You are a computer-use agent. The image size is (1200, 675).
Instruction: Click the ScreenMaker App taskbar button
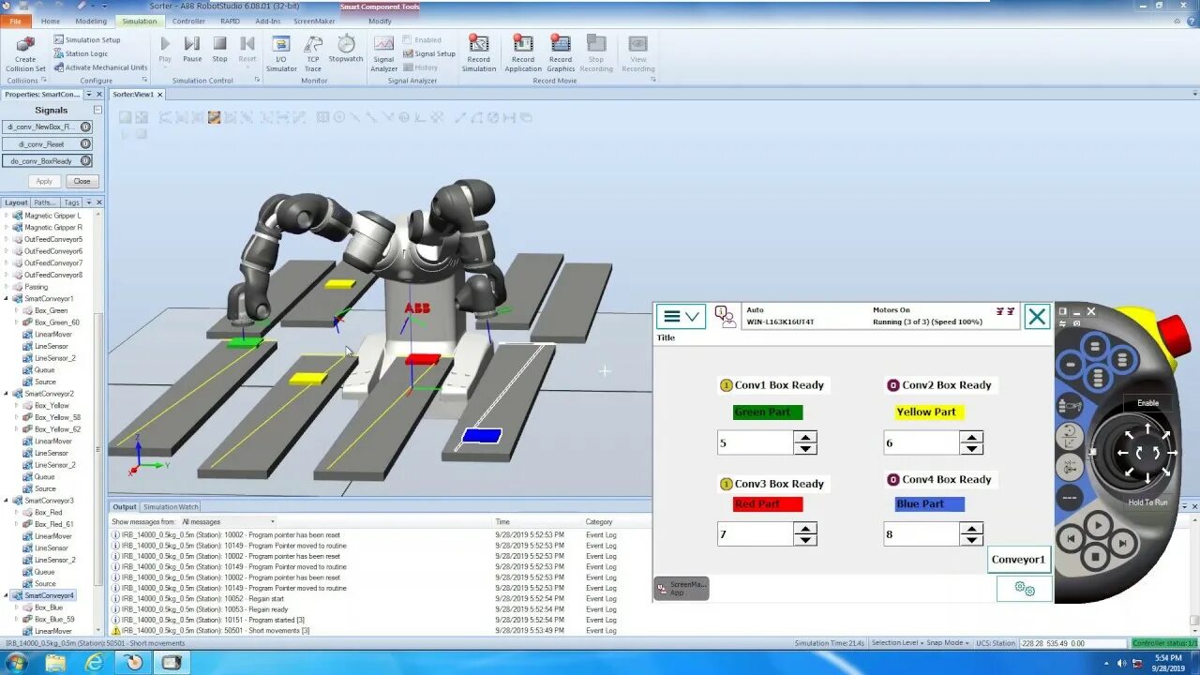tap(682, 589)
